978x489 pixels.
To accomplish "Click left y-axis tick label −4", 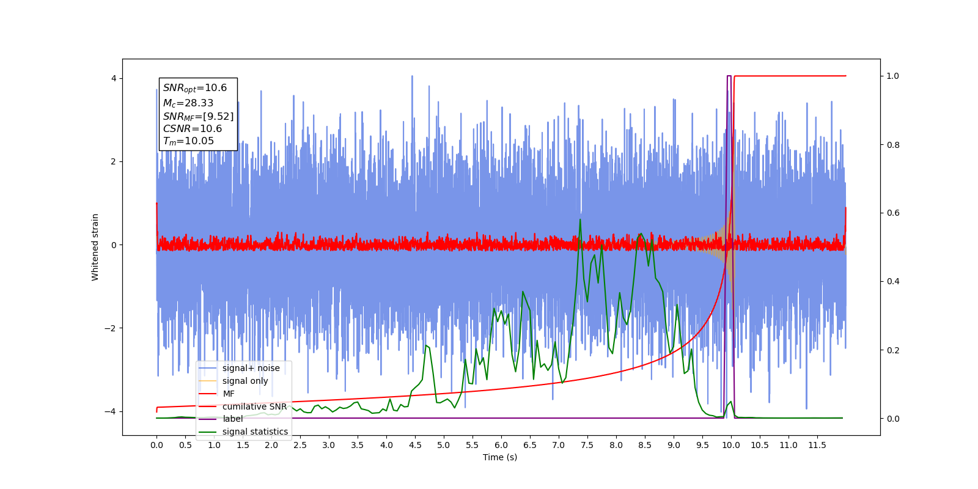I will coord(110,411).
